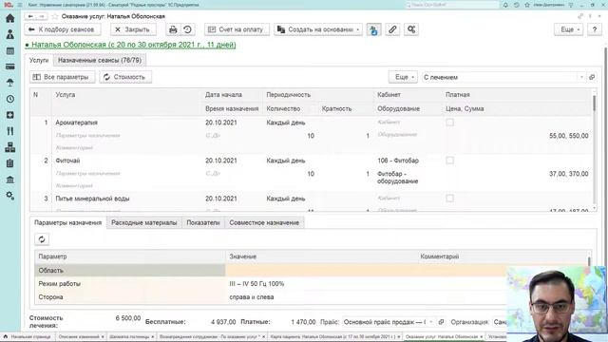Click Все параметры button
This screenshot has height=342, width=608.
coord(62,77)
